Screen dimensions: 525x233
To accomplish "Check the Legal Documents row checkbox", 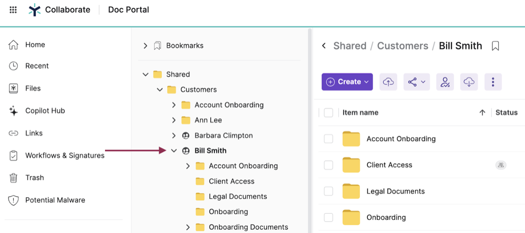I will coord(328,191).
